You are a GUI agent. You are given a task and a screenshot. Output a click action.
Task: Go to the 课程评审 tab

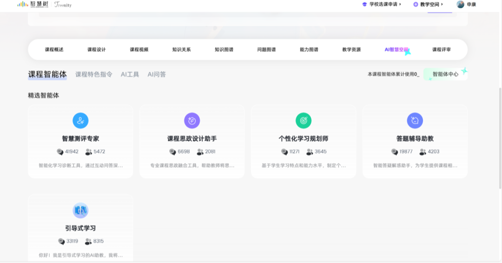pyautogui.click(x=441, y=50)
